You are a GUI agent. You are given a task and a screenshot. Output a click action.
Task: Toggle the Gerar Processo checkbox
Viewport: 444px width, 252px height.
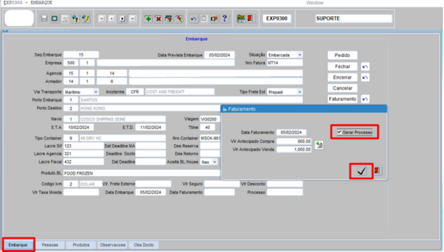click(x=340, y=132)
